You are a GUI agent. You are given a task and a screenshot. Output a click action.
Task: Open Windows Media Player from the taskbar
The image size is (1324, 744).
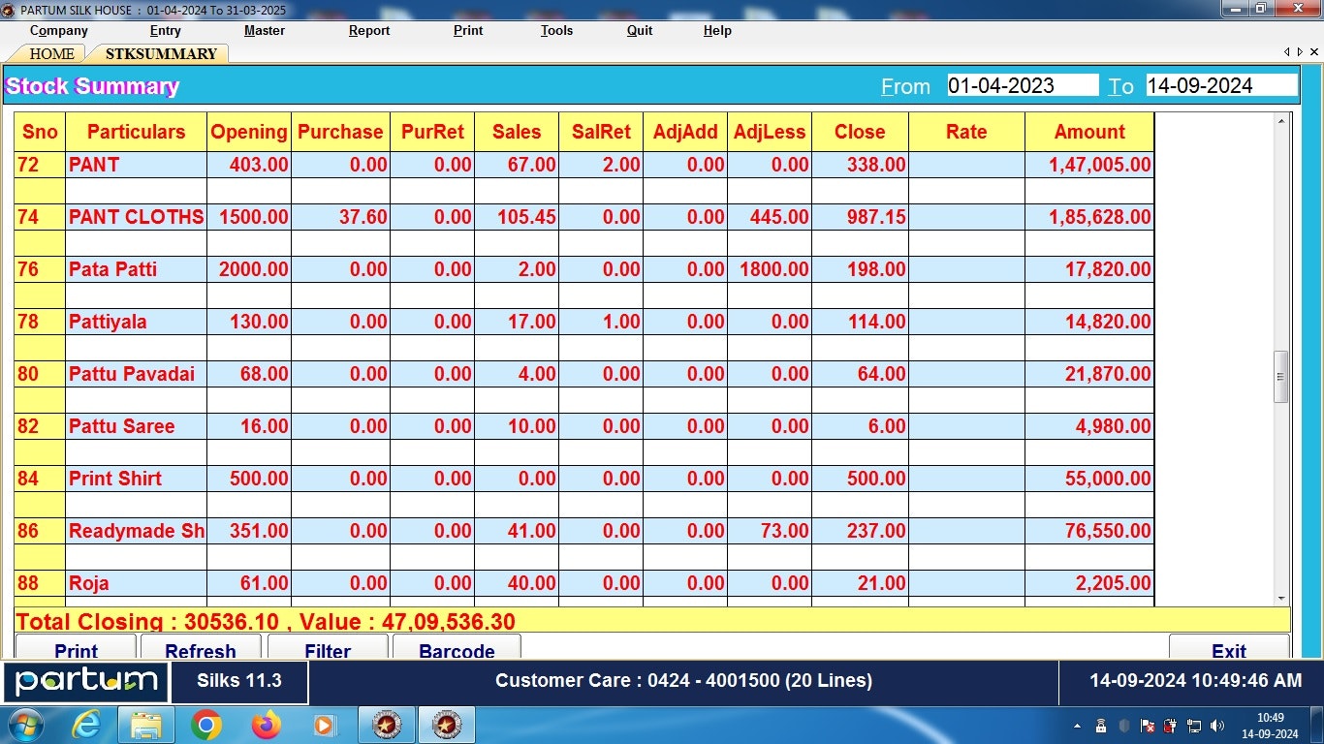(323, 724)
